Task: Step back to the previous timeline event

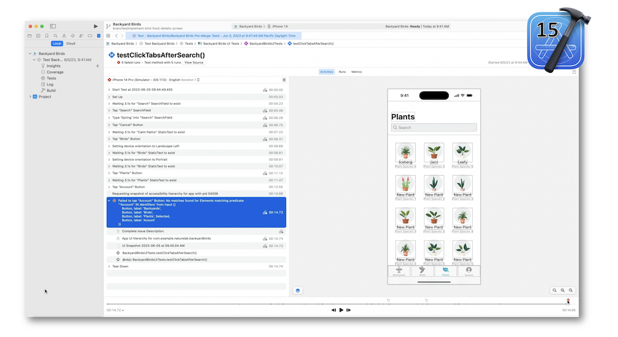Action: tap(334, 310)
